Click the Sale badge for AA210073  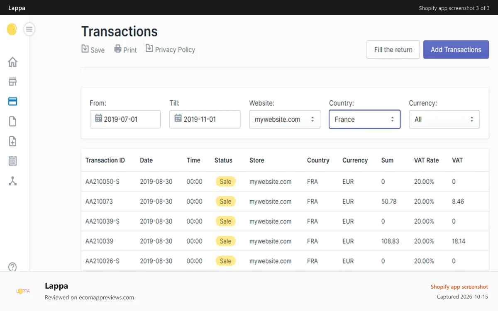coord(225,202)
